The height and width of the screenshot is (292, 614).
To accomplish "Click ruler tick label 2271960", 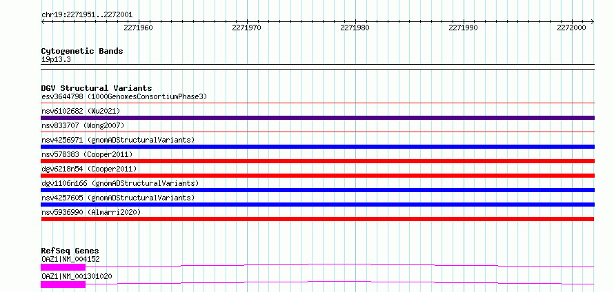I will [138, 28].
